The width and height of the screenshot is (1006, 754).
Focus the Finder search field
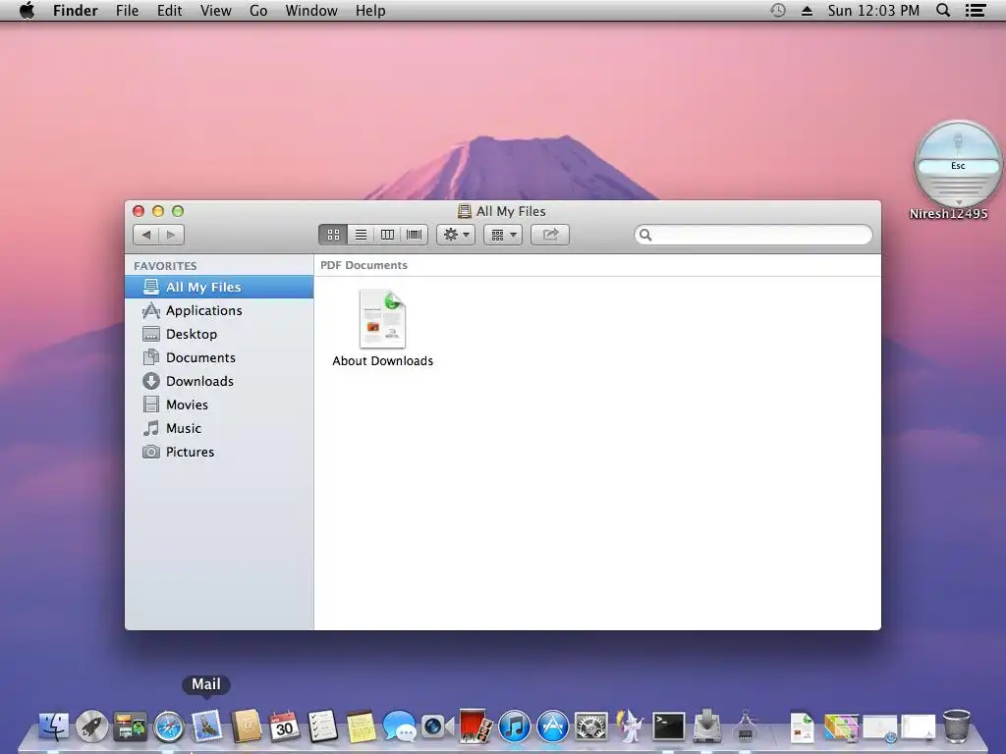(754, 235)
